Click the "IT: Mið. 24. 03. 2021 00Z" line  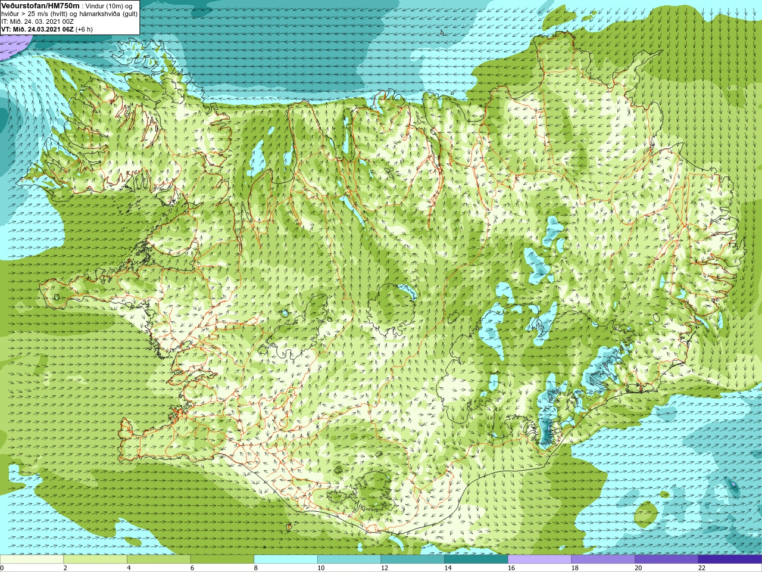point(38,21)
